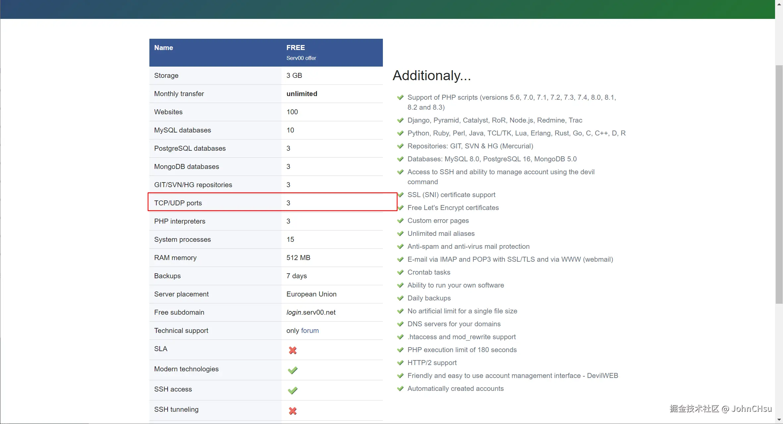This screenshot has width=783, height=424.
Task: Click checkmark beside HTTP/2 support
Action: 400,363
